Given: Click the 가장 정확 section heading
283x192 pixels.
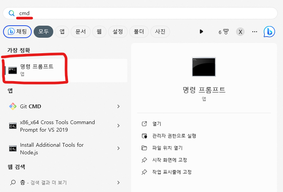Looking at the screenshot, I should 19,50.
